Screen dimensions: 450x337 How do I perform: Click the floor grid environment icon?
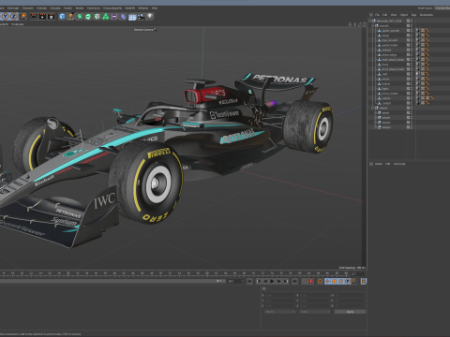tap(132, 17)
